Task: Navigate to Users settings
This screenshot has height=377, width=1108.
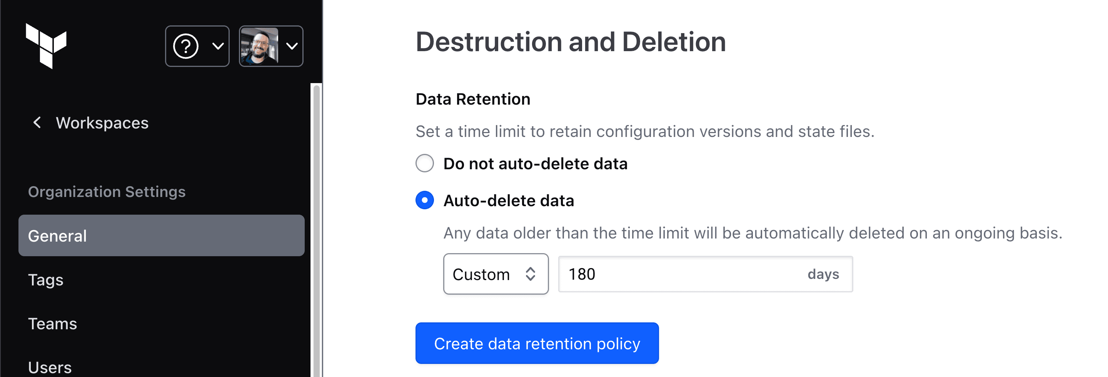Action: (x=50, y=367)
